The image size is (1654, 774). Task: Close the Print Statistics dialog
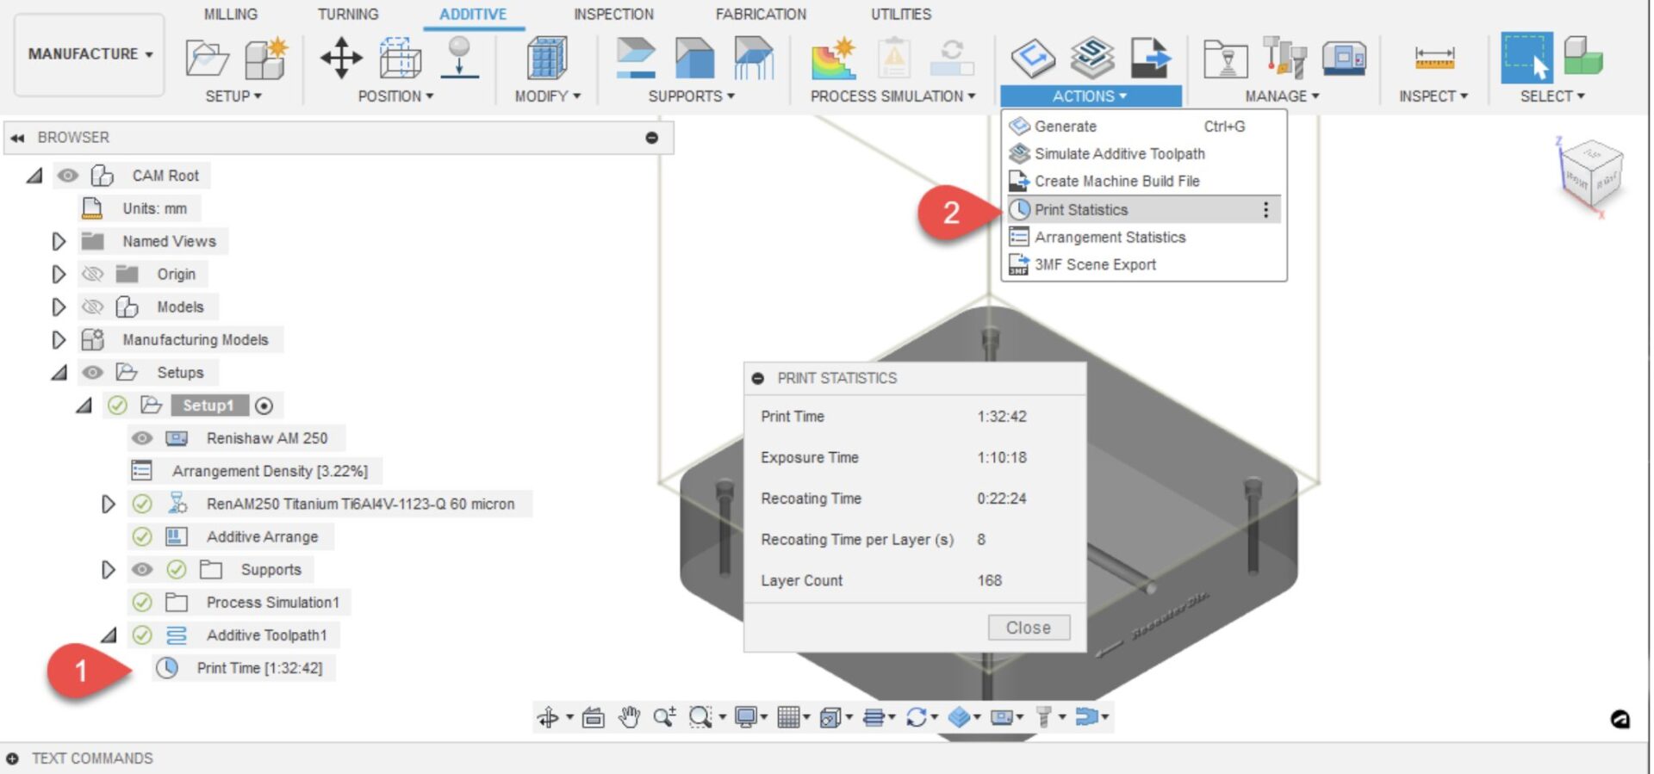tap(1028, 628)
